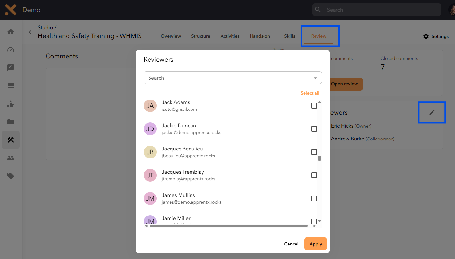
Task: Check the box for Jacques Beaulieu
Action: 314,152
